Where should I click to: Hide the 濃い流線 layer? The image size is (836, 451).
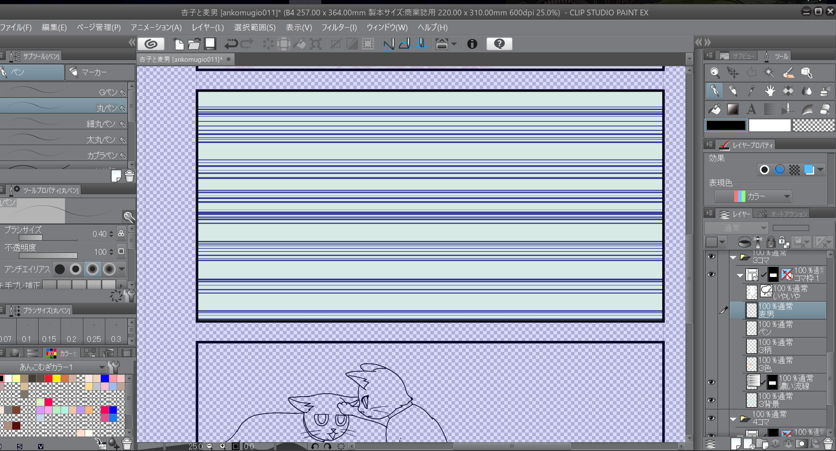click(x=711, y=382)
